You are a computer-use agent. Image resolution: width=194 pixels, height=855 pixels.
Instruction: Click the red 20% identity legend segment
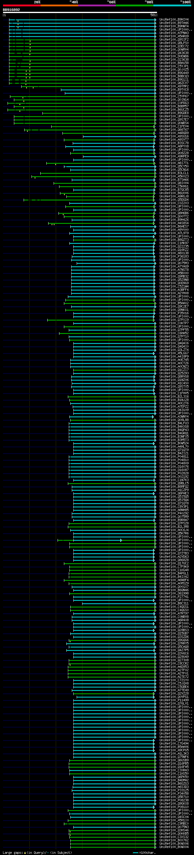[x=22, y=6]
